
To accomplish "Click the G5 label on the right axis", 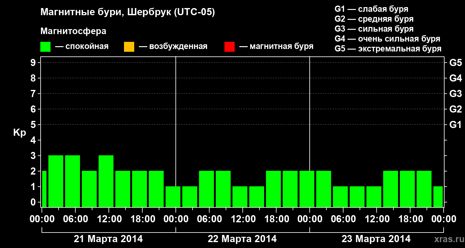I will coord(456,63).
